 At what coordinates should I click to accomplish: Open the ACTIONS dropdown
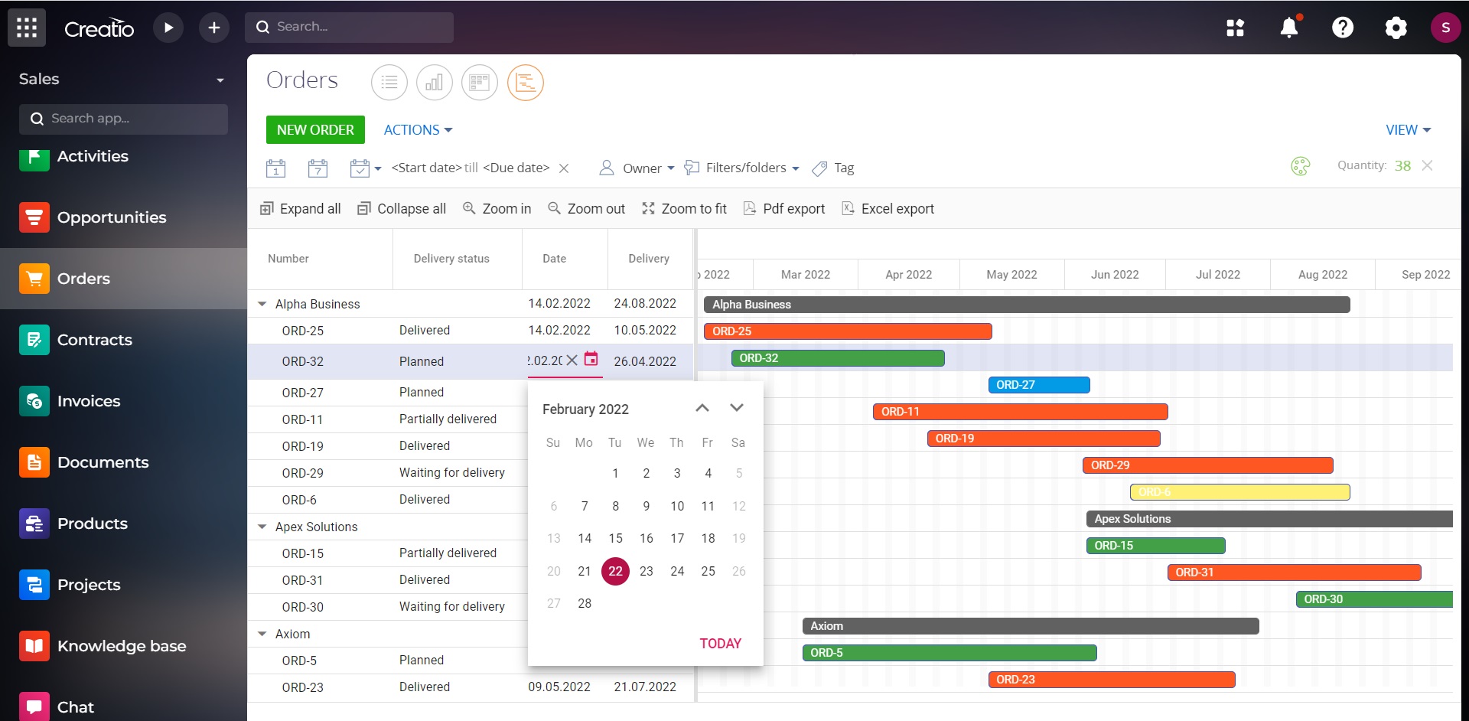click(x=417, y=129)
